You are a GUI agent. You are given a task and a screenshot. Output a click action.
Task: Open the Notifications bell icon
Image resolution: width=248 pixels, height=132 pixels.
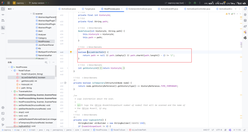245,9
